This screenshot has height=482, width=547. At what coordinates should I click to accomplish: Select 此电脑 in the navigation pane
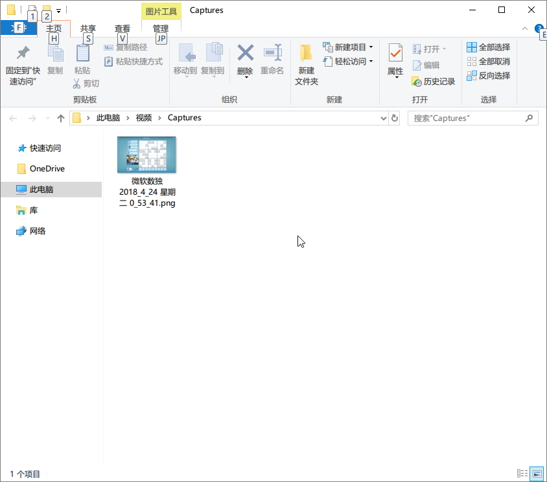coord(51,190)
